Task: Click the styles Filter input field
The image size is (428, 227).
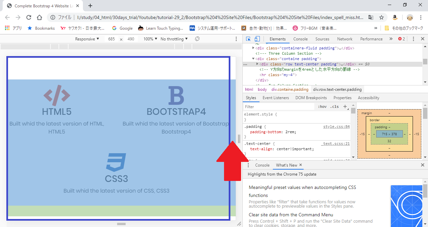Action: pyautogui.click(x=279, y=107)
